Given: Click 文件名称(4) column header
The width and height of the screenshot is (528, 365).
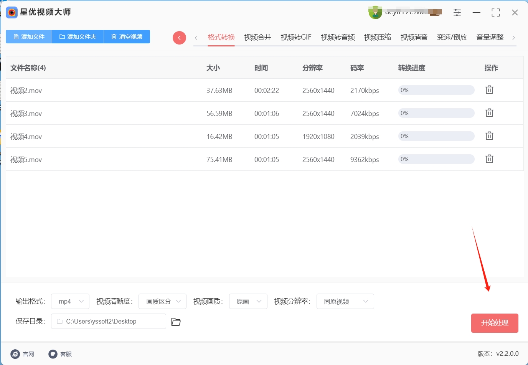Looking at the screenshot, I should coord(28,68).
